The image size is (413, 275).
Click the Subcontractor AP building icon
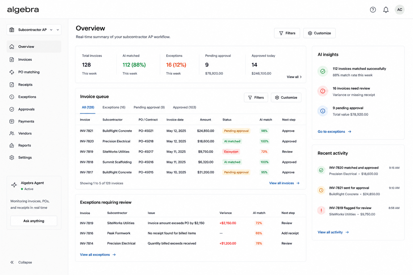(12, 30)
